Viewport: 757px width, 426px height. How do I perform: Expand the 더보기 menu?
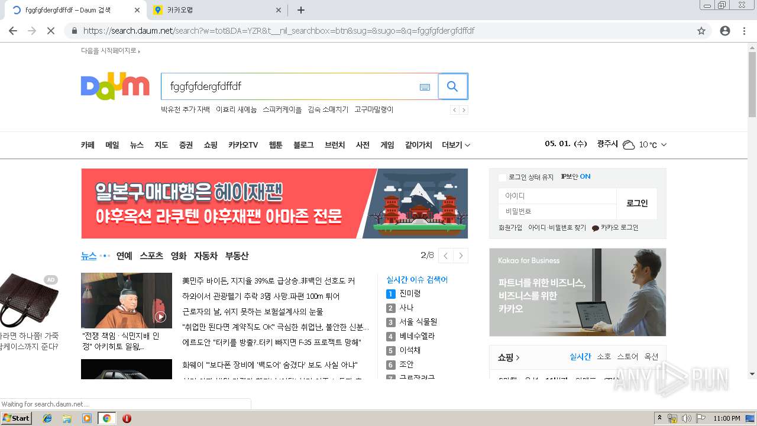456,145
